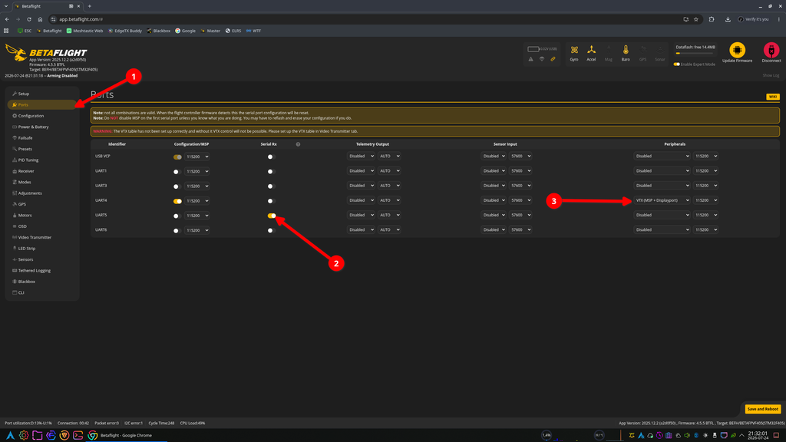Click Chrome bookmark star icon
Screen dimensions: 786x442
695,19
